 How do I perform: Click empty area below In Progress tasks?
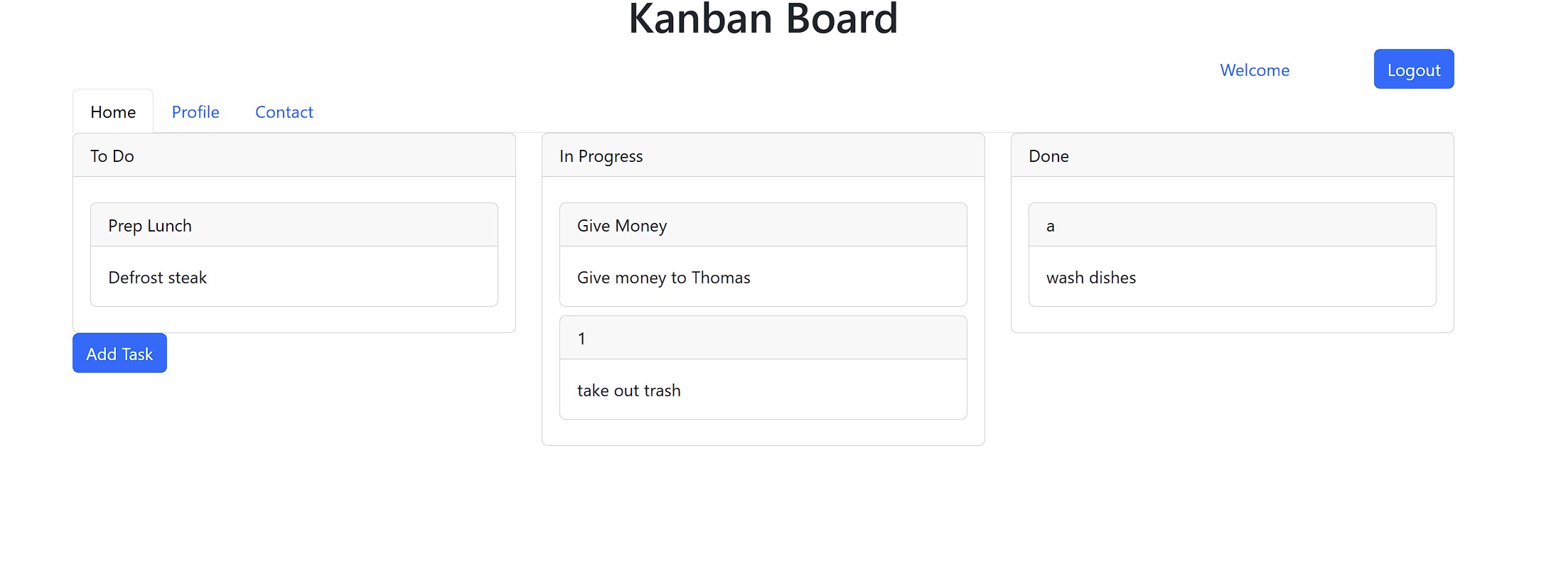click(763, 432)
